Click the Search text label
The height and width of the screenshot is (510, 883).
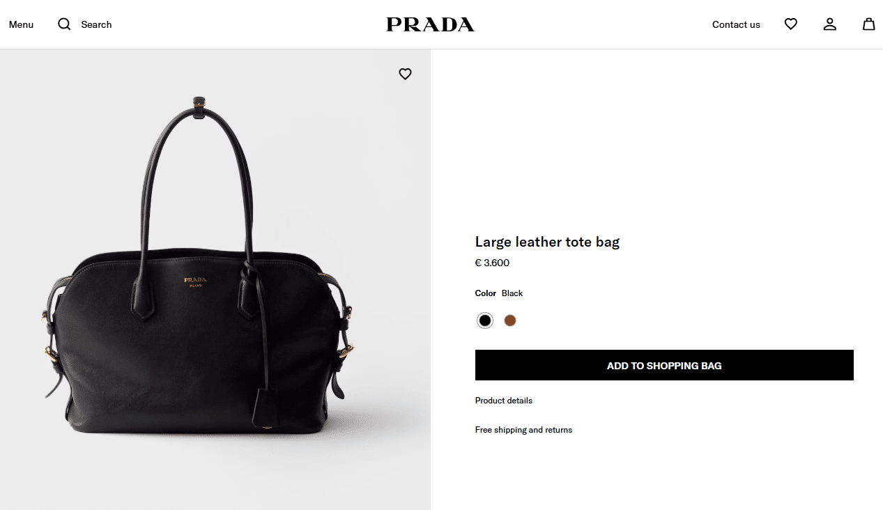[x=96, y=24]
